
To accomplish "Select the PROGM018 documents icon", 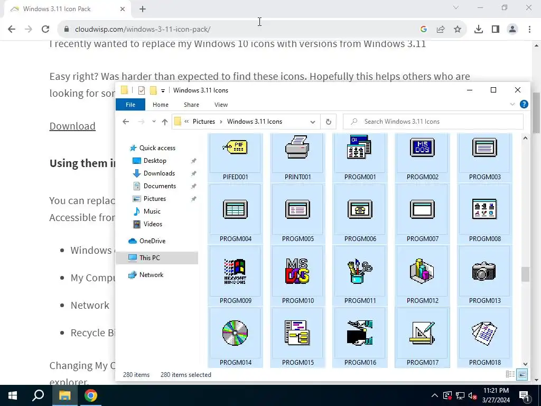I will coord(485,337).
